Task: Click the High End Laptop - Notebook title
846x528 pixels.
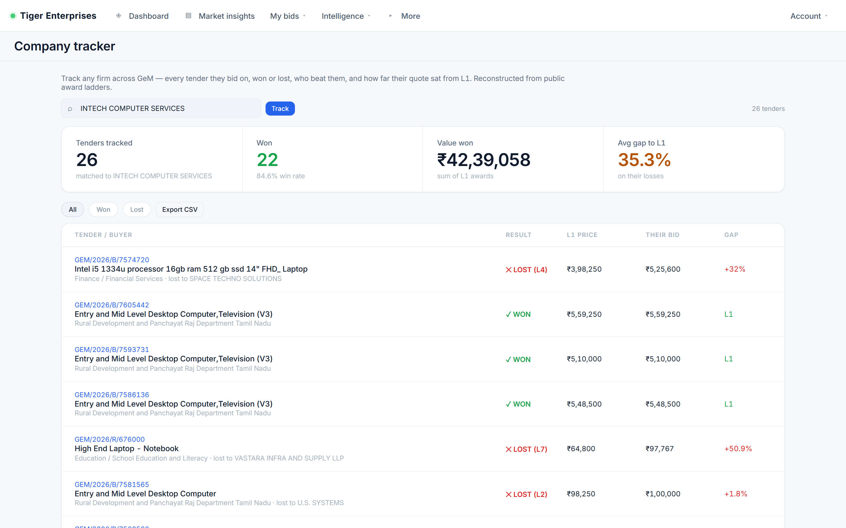Action: 127,449
